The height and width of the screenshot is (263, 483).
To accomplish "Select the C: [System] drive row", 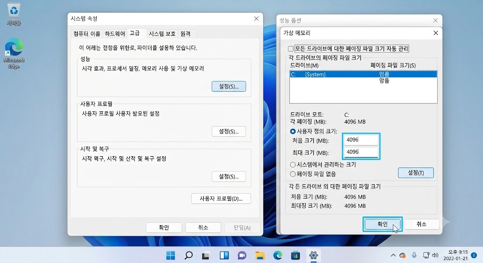I will [363, 74].
